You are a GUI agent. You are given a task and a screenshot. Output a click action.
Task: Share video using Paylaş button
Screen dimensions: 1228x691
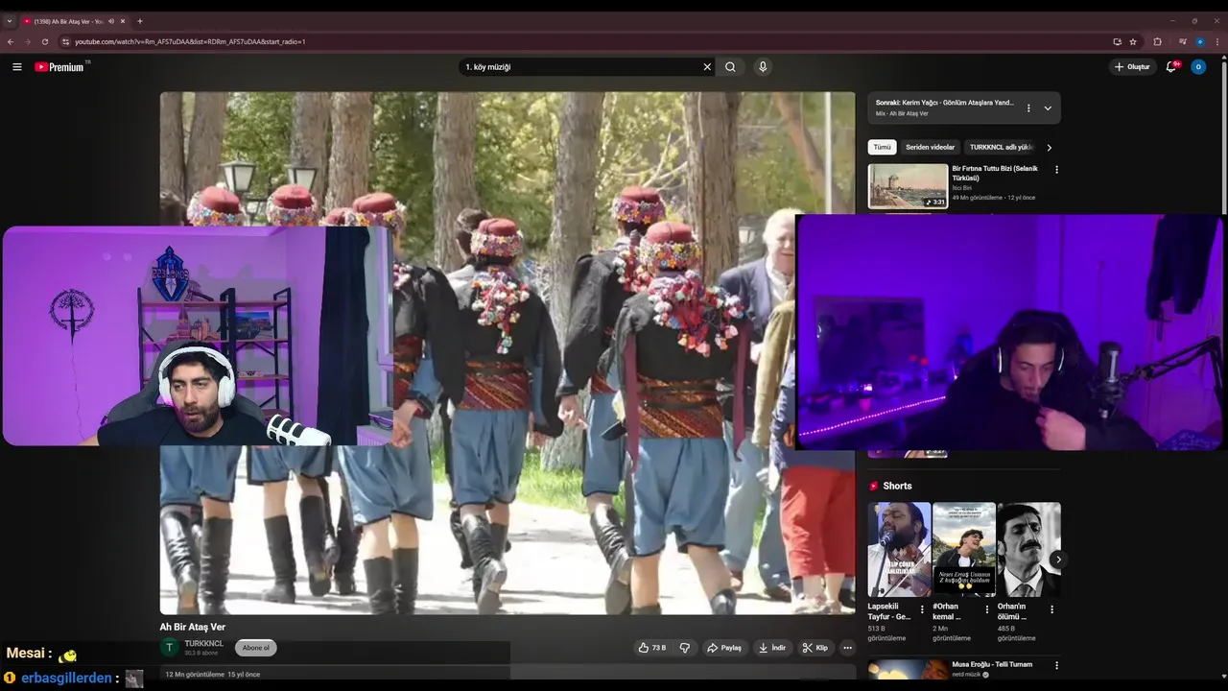(724, 648)
